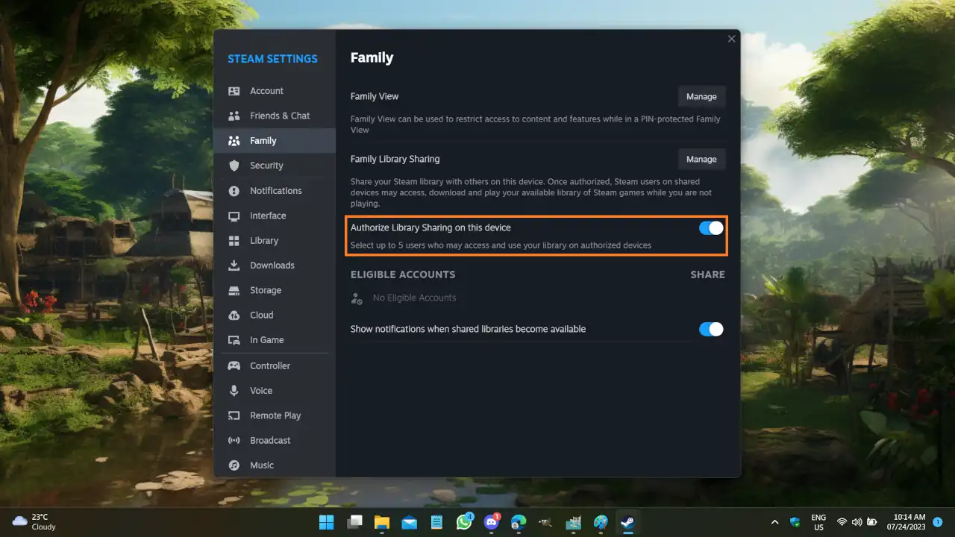Click the no eligible accounts user icon
Image resolution: width=955 pixels, height=537 pixels.
[x=357, y=298]
